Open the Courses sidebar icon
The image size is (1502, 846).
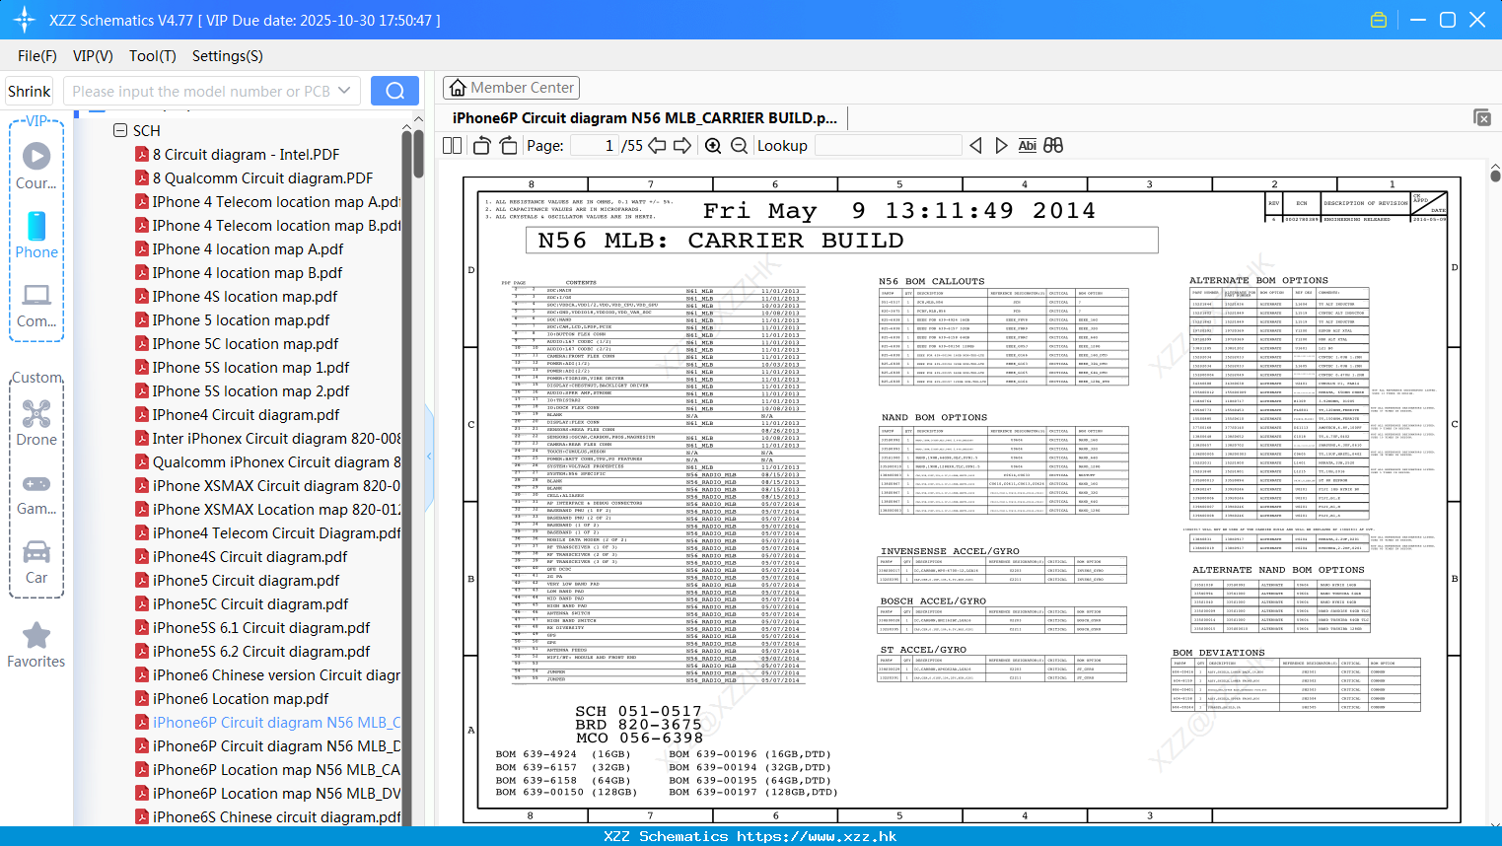[36, 165]
